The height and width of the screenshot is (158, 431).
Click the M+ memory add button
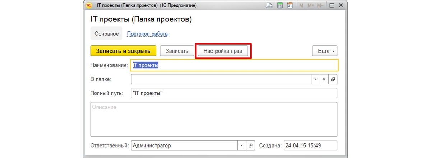tap(311, 5)
